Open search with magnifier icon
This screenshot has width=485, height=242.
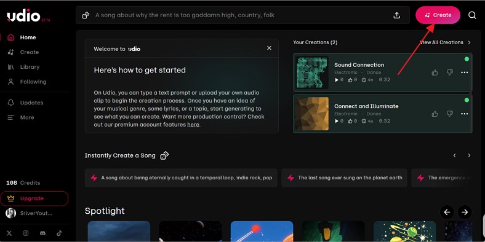pyautogui.click(x=472, y=15)
